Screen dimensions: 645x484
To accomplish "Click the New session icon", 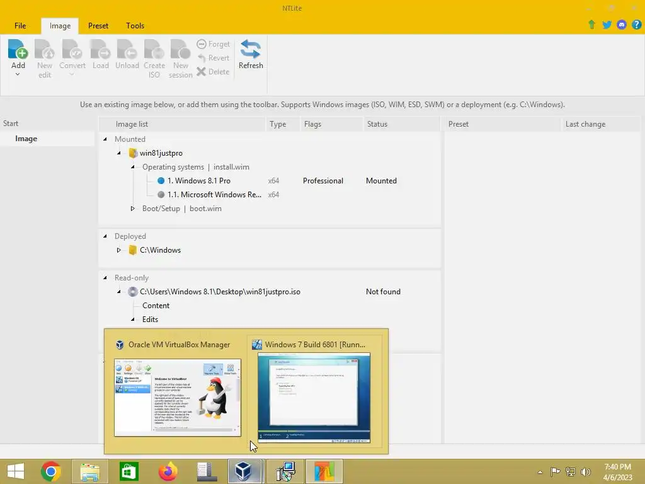I will (x=181, y=49).
